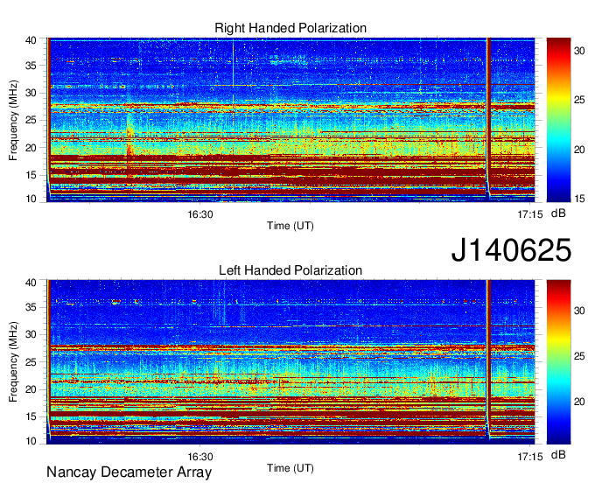The width and height of the screenshot is (595, 483).
Task: Click the bottom plot's Frequency (MHz) axis label
Action: 13,362
